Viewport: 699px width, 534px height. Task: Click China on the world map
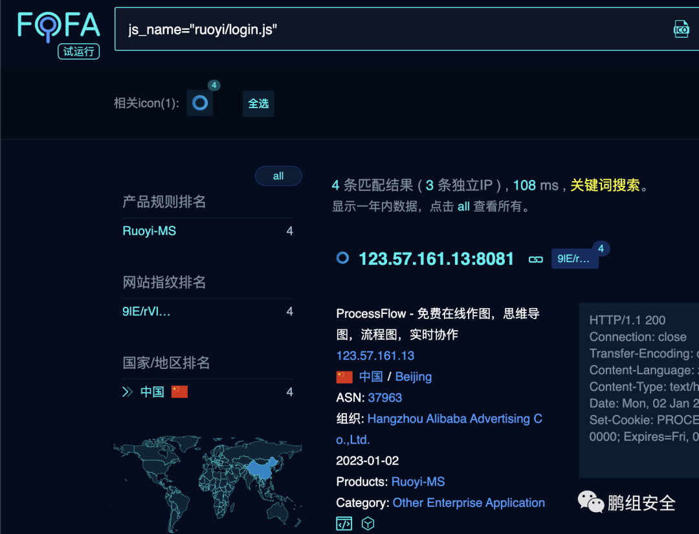(262, 468)
